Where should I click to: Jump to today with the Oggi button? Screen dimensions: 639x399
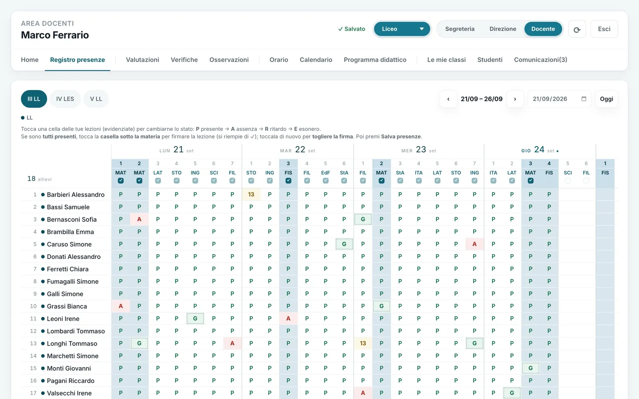[x=606, y=99]
